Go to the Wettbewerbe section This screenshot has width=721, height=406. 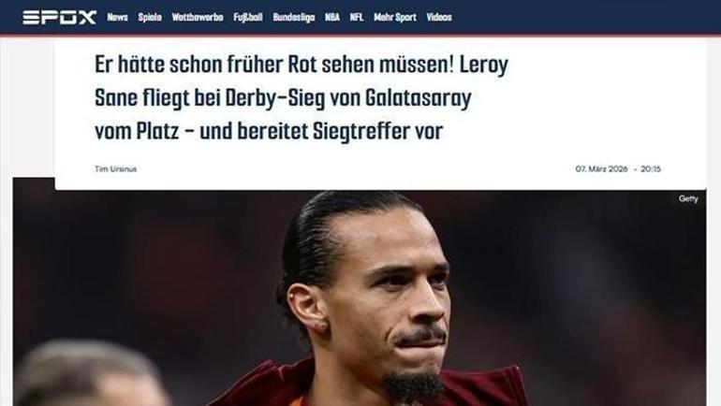[198, 18]
